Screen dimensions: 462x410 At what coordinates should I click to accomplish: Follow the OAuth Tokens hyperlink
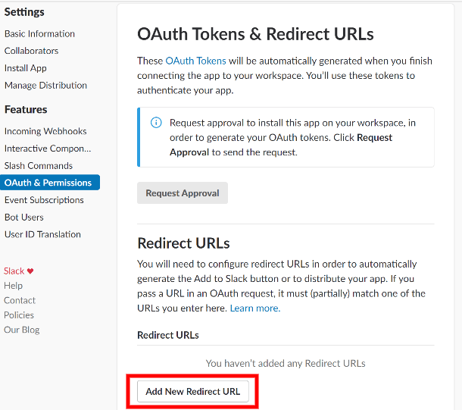tap(195, 61)
